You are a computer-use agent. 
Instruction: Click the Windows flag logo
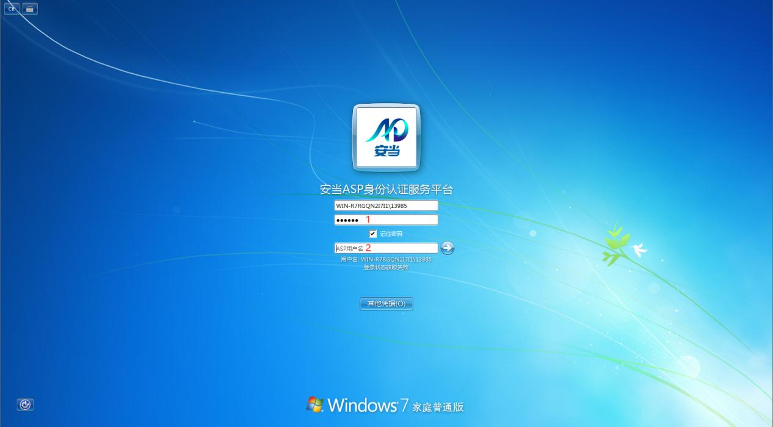[x=315, y=404]
